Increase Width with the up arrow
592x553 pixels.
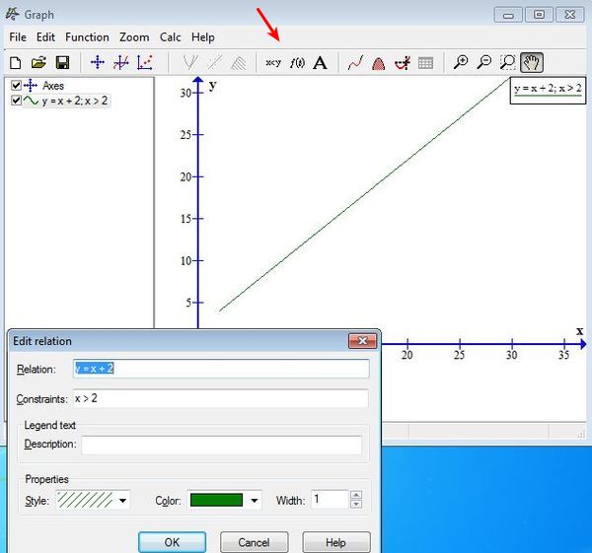pos(356,495)
